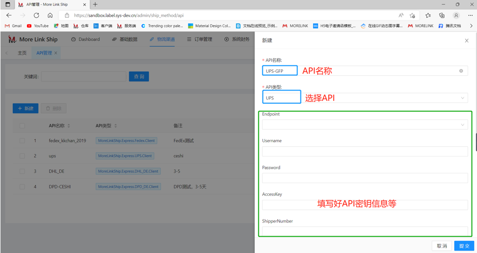The height and width of the screenshot is (253, 477).
Task: Add this page to favorites with the star icon
Action: click(412, 15)
